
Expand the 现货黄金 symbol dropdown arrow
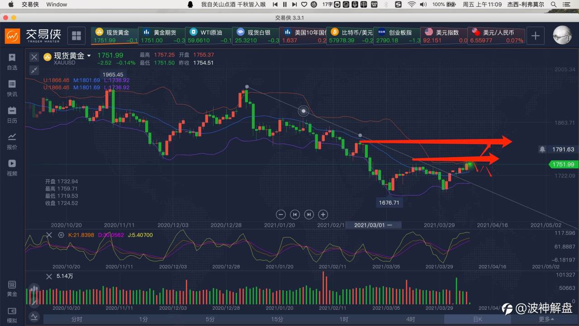89,56
